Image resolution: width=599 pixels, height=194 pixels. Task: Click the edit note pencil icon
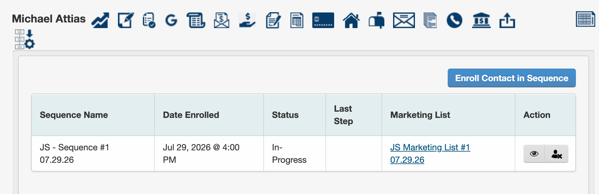coord(126,20)
